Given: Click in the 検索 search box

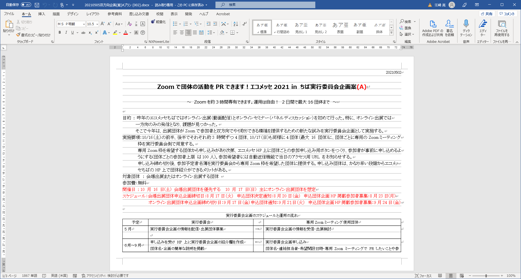Looking at the screenshot, I should point(265,5).
